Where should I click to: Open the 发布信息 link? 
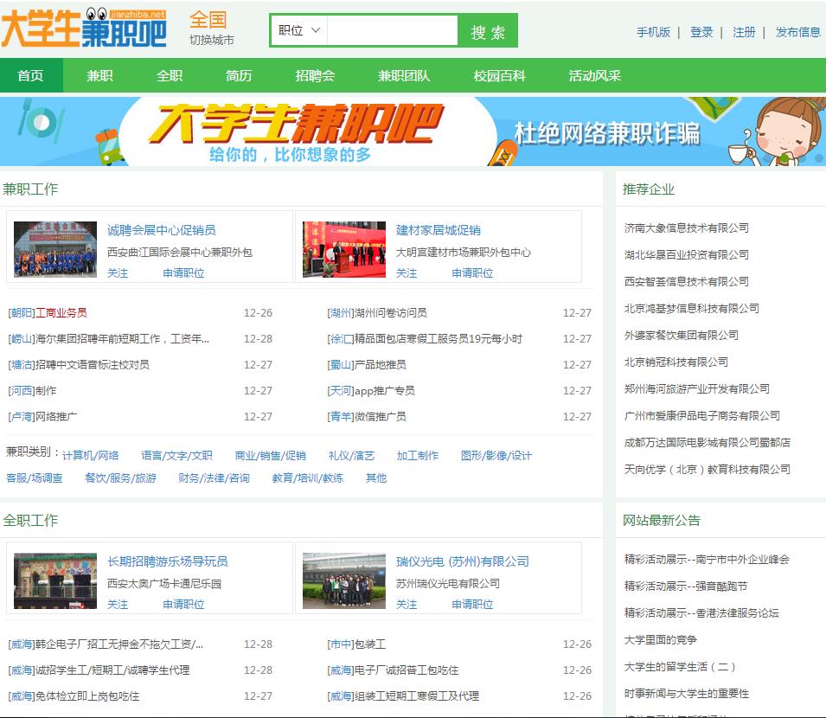(x=797, y=32)
